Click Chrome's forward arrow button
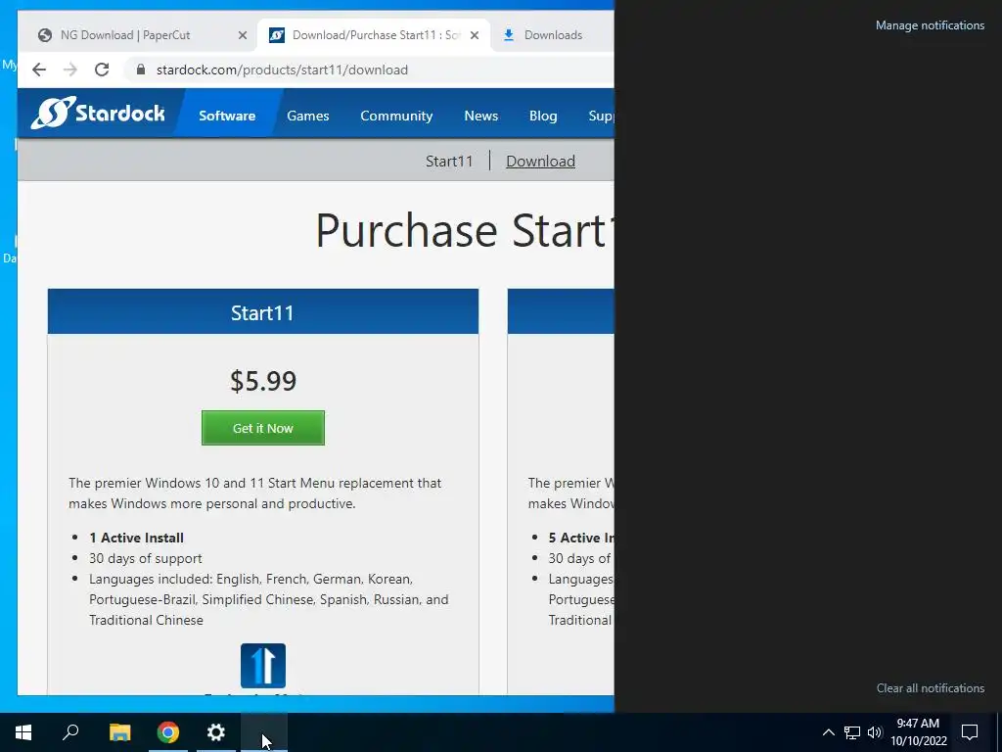Image resolution: width=1002 pixels, height=752 pixels. [x=70, y=70]
